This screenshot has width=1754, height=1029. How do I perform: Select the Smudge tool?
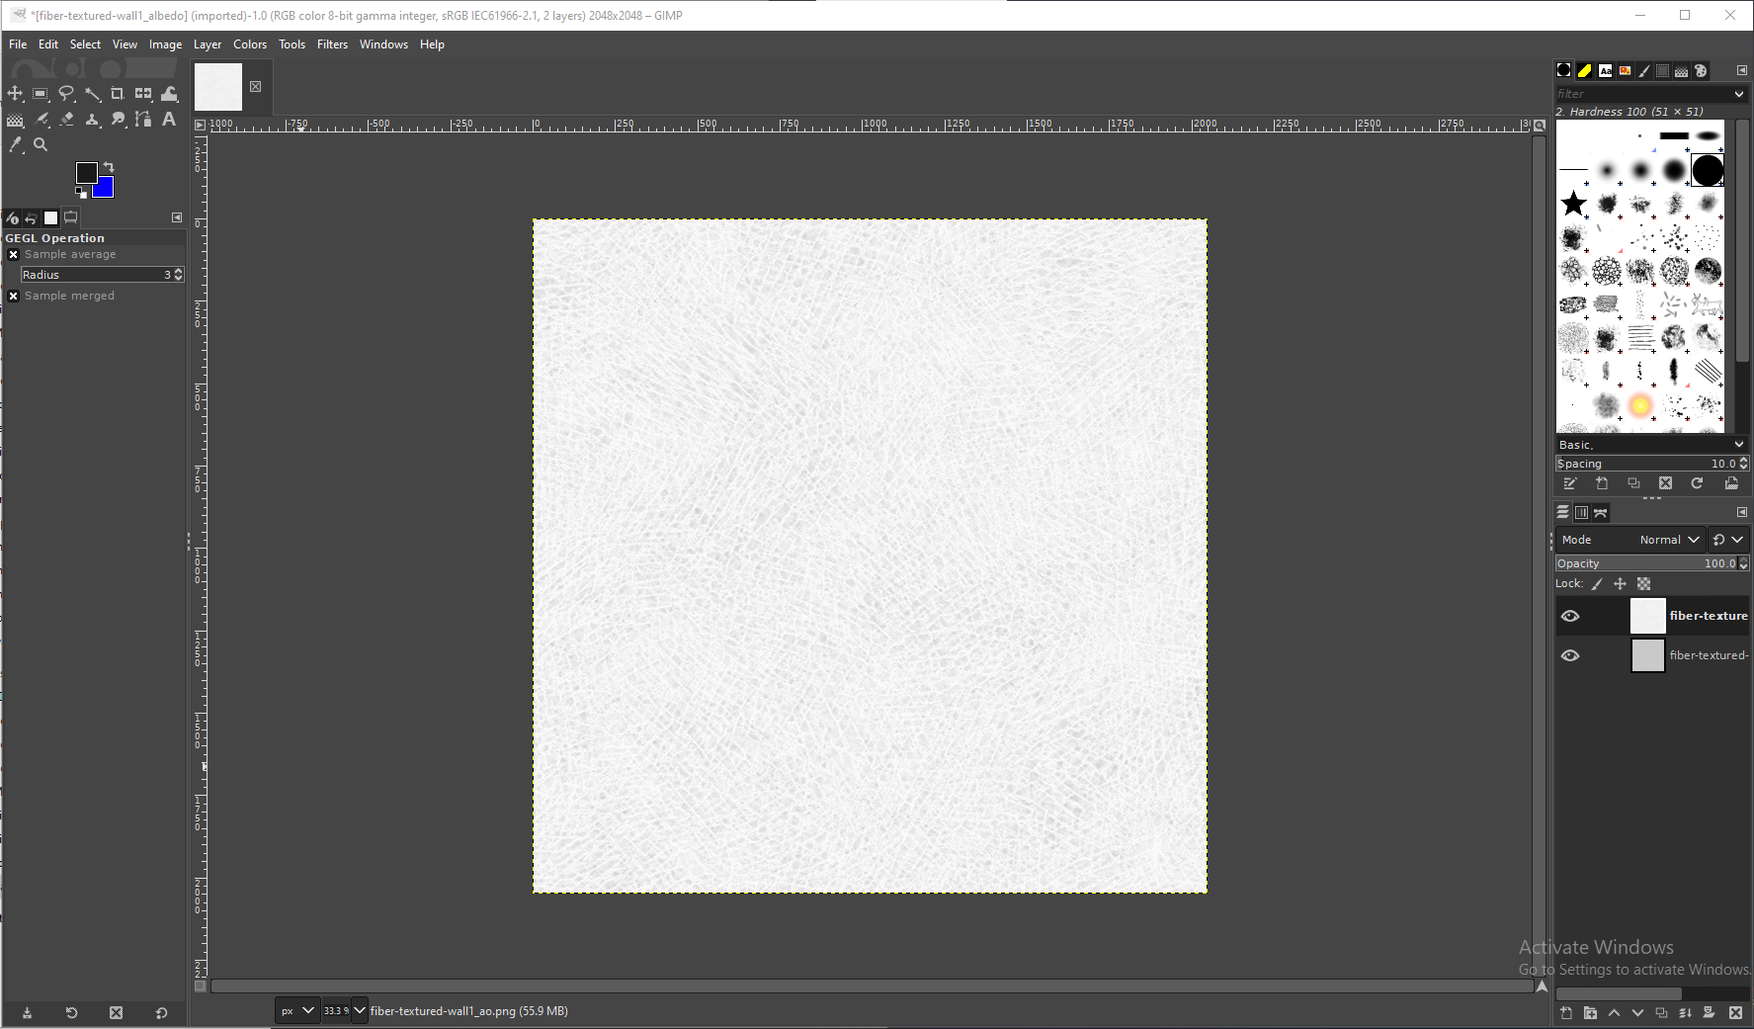click(118, 120)
